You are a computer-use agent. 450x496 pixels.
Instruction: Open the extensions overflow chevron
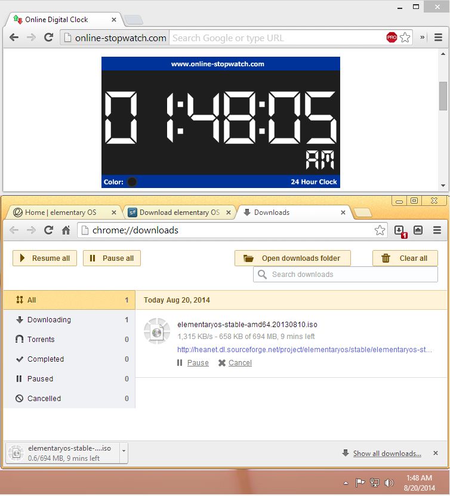(422, 38)
